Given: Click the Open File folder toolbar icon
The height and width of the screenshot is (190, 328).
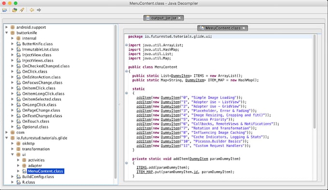Looking at the screenshot, I should pyautogui.click(x=4, y=10).
